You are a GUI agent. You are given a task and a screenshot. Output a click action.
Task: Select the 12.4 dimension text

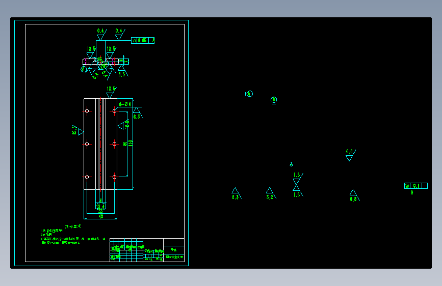[100, 207]
